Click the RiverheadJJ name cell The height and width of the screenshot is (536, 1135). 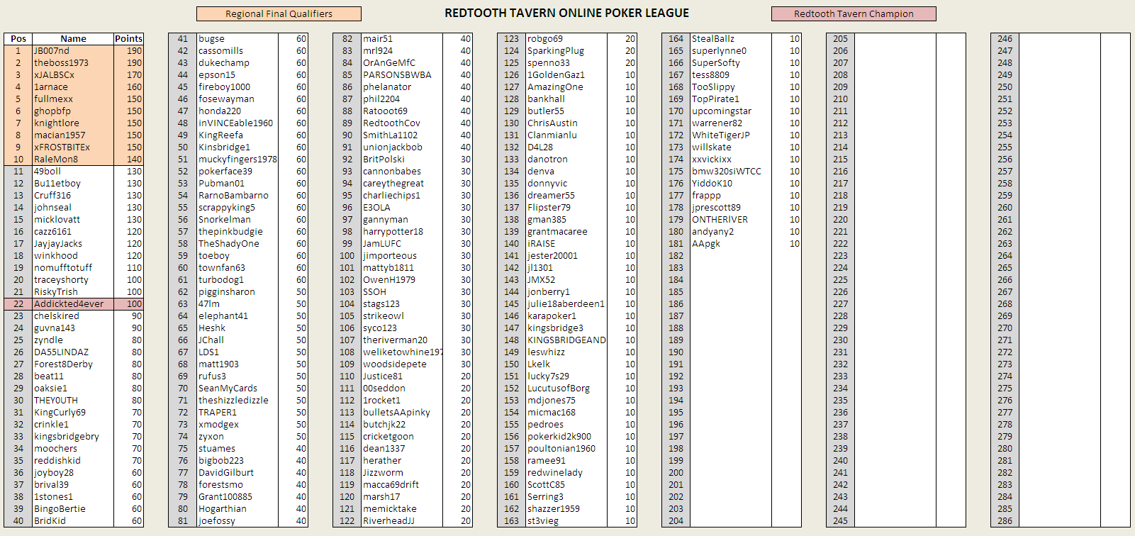tap(402, 520)
